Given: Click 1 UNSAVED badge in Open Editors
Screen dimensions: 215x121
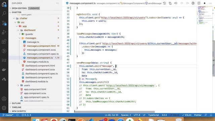Looking at the screenshot, I should click(34, 8).
